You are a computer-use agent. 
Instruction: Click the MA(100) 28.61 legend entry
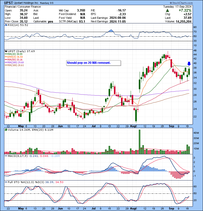(15, 65)
